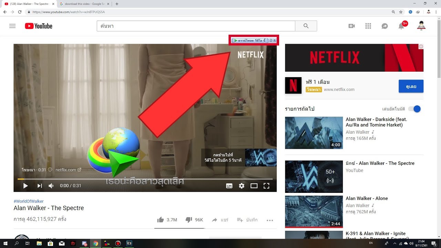Viewport: 441px width, 248px height.
Task: Click the zoom magnifier in the address bar
Action: pos(393,12)
